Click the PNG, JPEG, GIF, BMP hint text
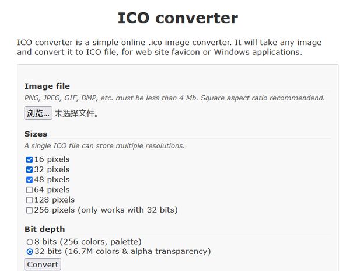 [x=174, y=98]
